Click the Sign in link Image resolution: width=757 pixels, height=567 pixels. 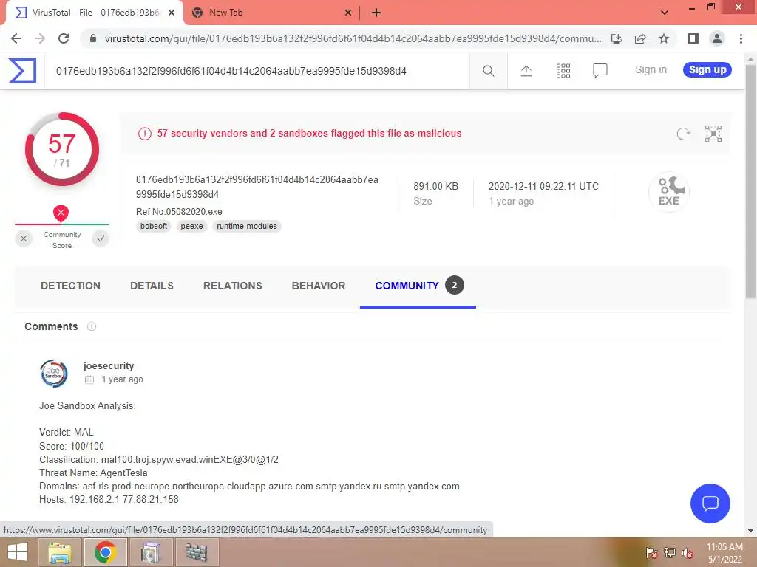pyautogui.click(x=651, y=70)
